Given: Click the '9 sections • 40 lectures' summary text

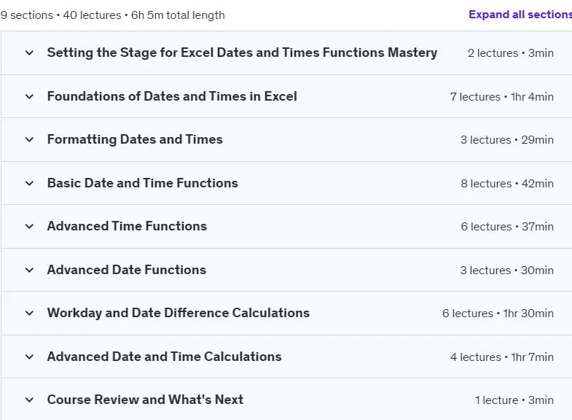Looking at the screenshot, I should [x=60, y=15].
